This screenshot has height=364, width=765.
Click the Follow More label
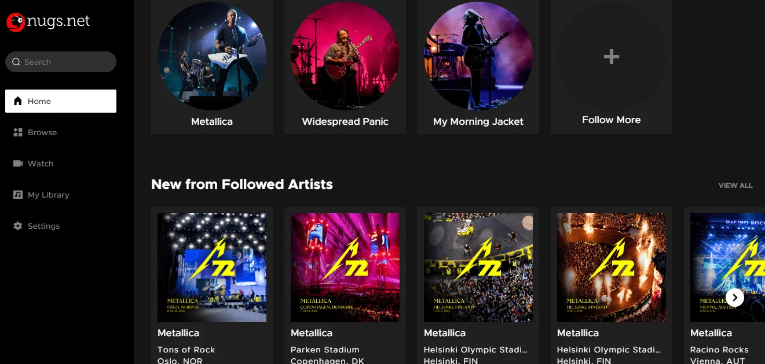click(612, 120)
